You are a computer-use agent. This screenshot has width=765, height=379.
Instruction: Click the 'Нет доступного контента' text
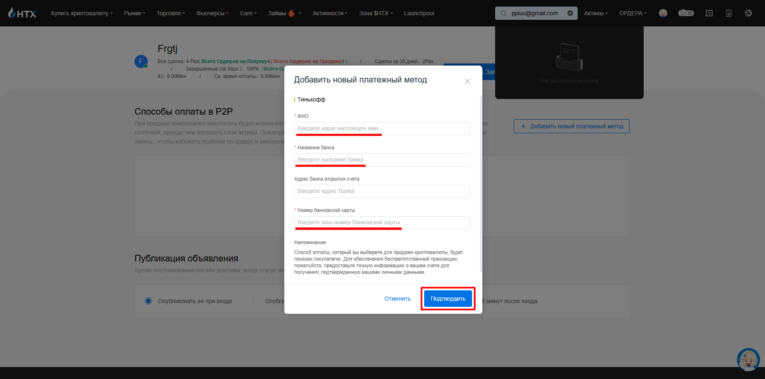tap(569, 81)
